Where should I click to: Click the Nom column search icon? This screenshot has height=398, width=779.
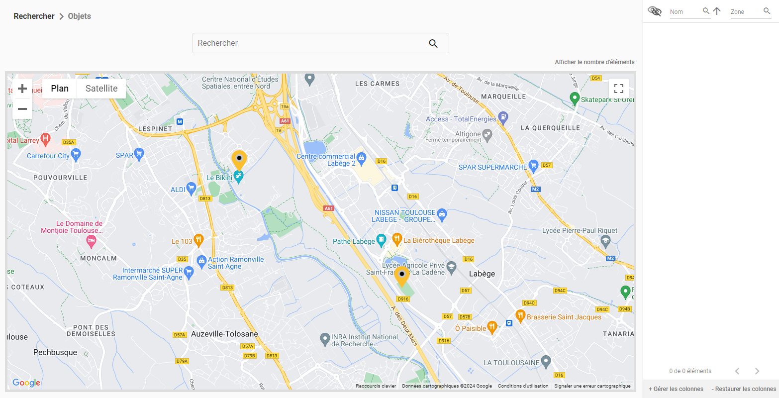tap(706, 11)
